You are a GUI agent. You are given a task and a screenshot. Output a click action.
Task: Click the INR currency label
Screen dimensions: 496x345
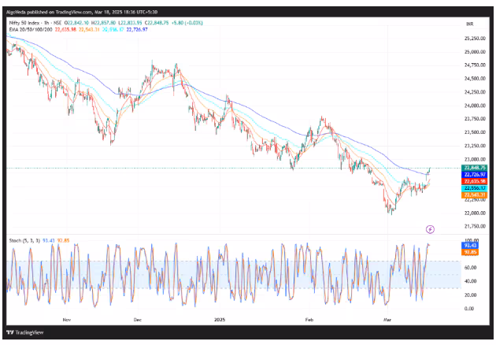coord(470,25)
